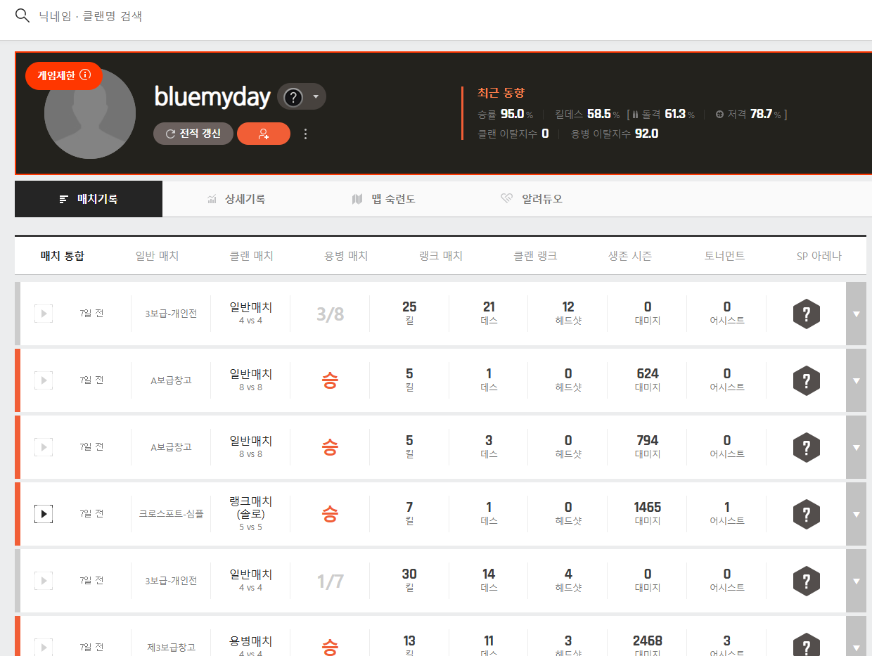
Task: Click the question mark rank badge beside bluemyday
Action: point(293,97)
